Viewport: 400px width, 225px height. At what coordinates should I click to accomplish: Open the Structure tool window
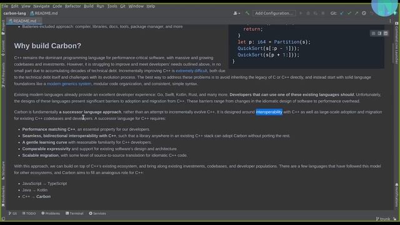[x=3, y=171]
